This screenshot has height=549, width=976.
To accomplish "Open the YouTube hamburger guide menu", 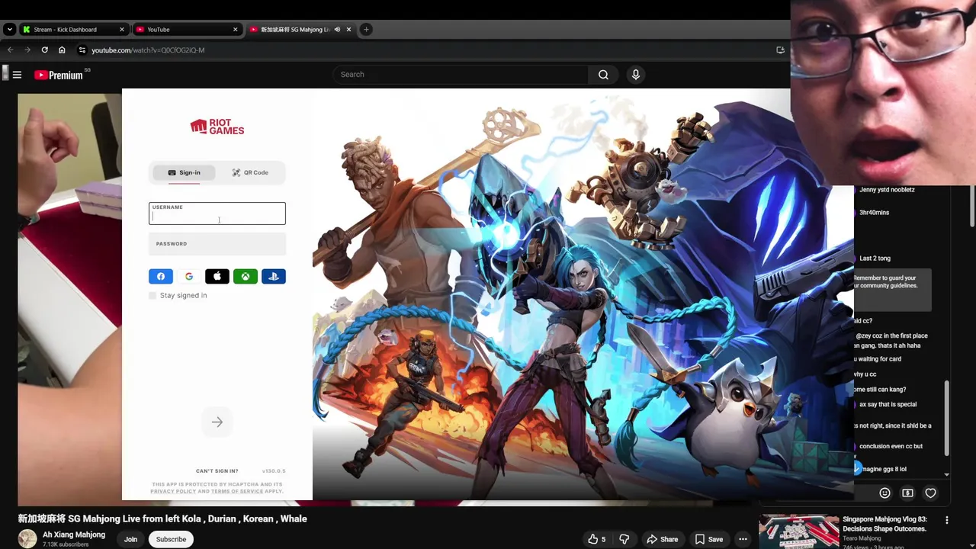I will click(x=17, y=75).
